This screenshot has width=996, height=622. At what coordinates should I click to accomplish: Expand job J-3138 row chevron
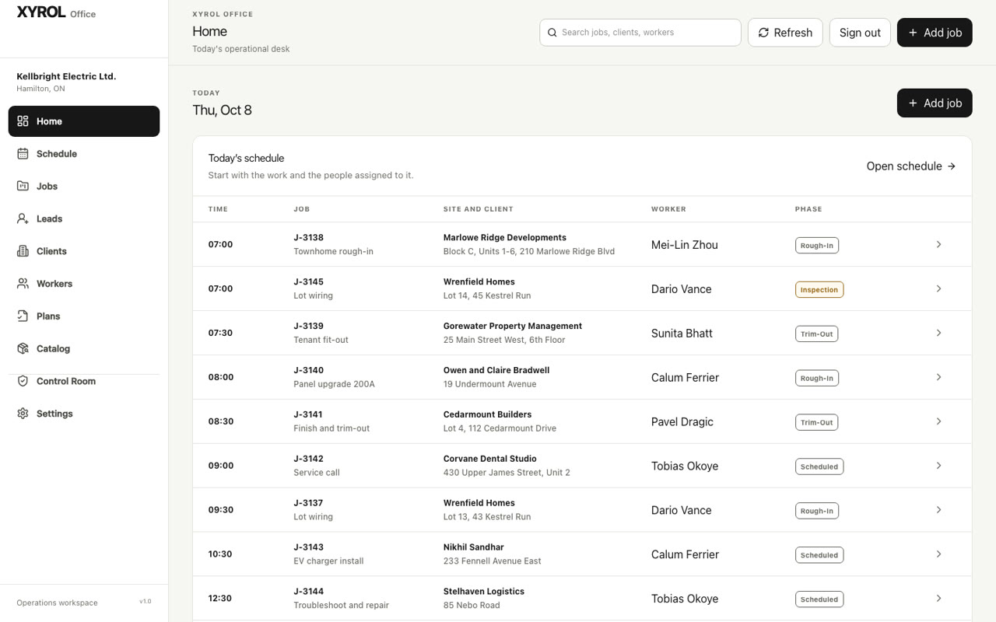(938, 244)
